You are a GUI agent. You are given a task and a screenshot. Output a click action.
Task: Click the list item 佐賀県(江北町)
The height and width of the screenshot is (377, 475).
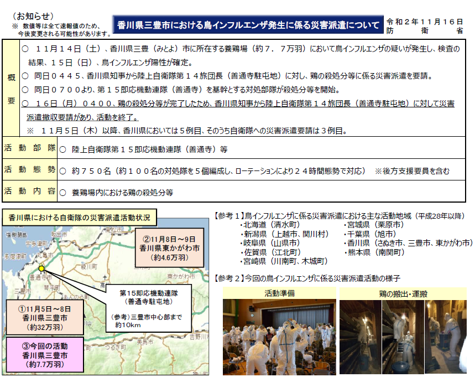(271, 252)
